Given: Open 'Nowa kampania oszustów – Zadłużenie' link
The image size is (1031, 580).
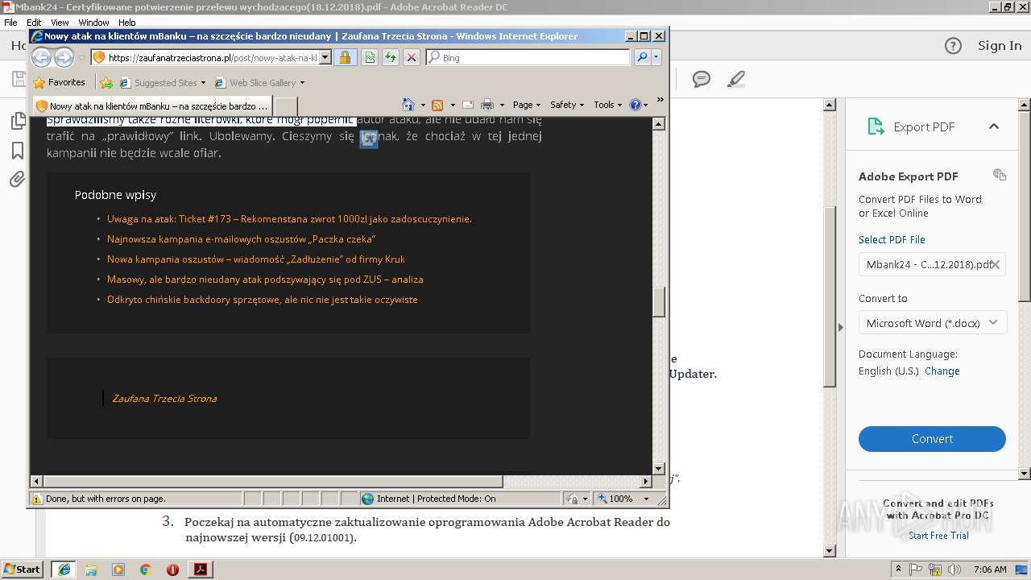Looking at the screenshot, I should coord(256,259).
